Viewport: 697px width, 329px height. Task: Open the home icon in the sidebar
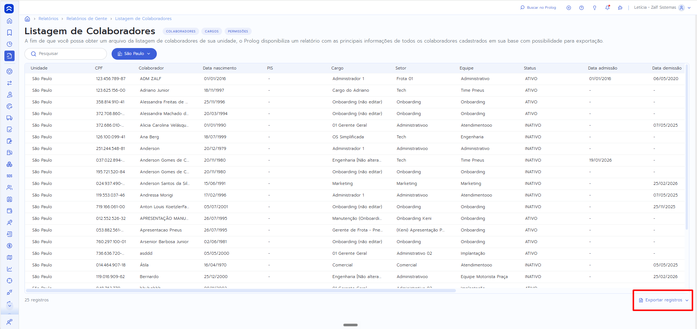coord(9,21)
